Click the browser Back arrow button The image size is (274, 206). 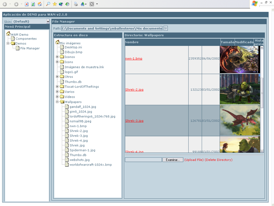tap(5, 4)
